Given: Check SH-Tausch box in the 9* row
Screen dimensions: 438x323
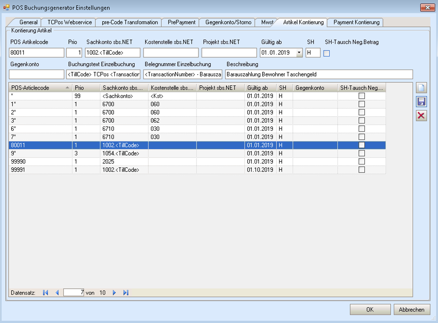Looking at the screenshot, I should (x=362, y=153).
